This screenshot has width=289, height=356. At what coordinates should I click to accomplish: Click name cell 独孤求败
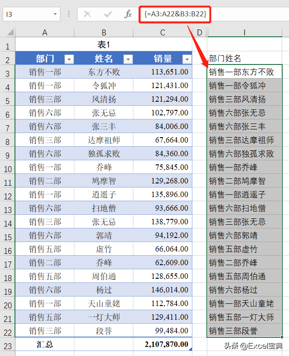click(x=103, y=153)
